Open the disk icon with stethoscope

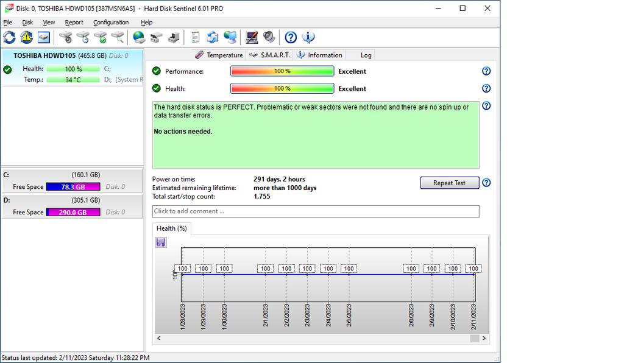coord(66,37)
